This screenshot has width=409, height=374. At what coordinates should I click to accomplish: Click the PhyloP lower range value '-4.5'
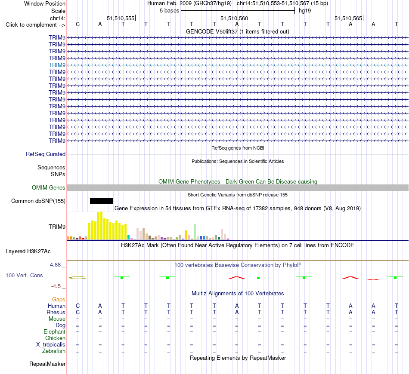point(56,286)
